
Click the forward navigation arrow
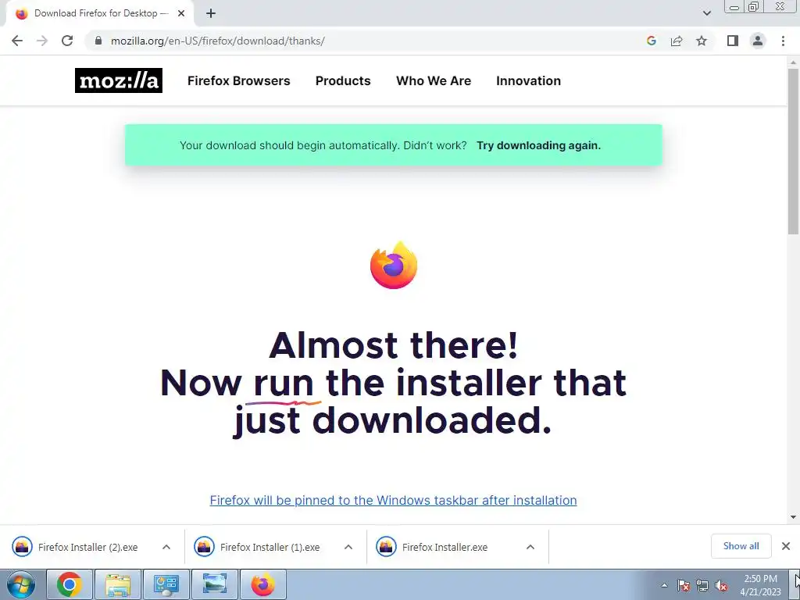[x=42, y=41]
